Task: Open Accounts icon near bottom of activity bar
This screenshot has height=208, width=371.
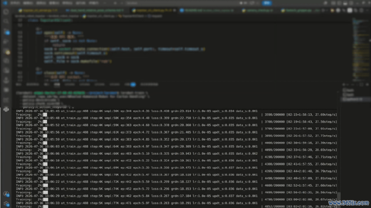Action: (6, 194)
